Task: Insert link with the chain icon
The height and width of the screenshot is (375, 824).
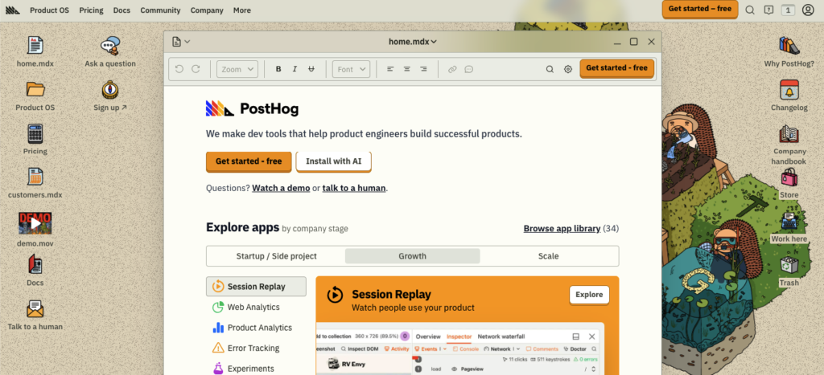Action: pyautogui.click(x=452, y=69)
